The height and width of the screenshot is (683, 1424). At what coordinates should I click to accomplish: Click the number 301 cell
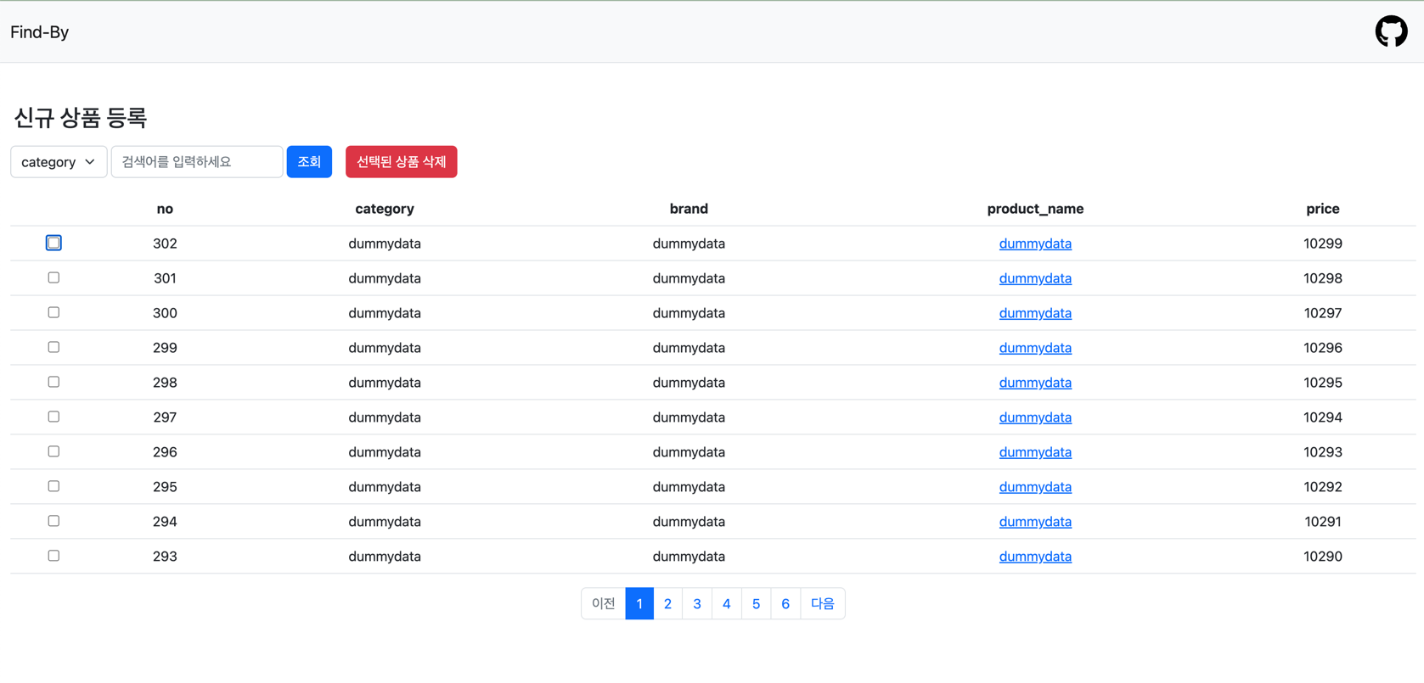165,278
